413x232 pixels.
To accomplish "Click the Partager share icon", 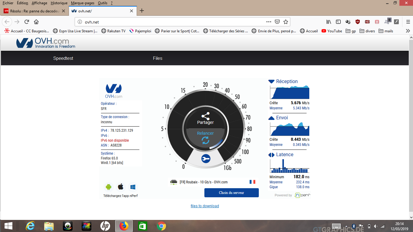I will pyautogui.click(x=205, y=116).
